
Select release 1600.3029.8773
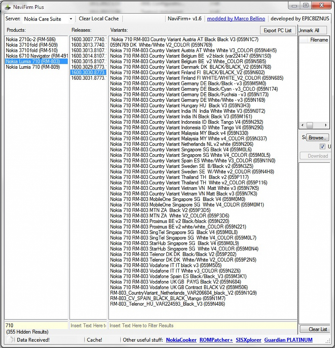pos(88,67)
